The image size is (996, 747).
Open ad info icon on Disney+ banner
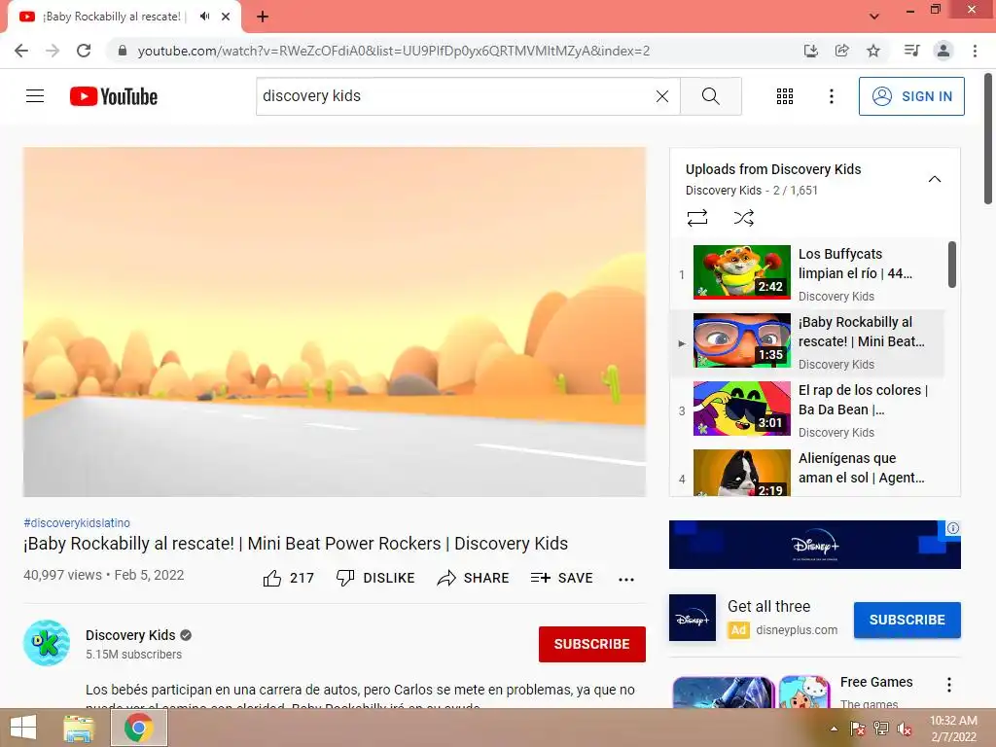953,528
